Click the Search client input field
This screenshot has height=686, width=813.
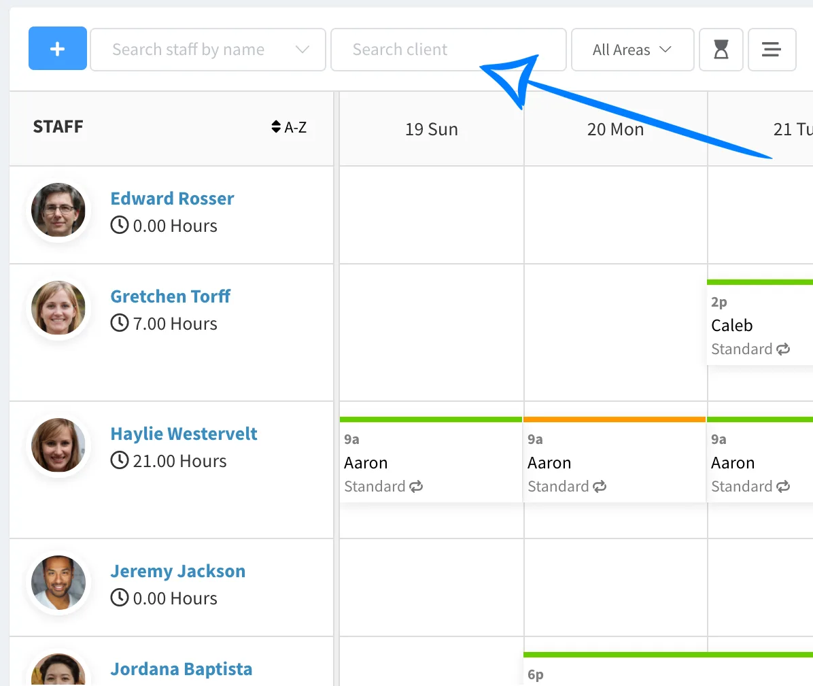449,50
